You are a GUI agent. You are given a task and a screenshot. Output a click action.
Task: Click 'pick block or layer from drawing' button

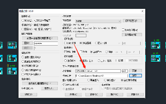[40, 38]
